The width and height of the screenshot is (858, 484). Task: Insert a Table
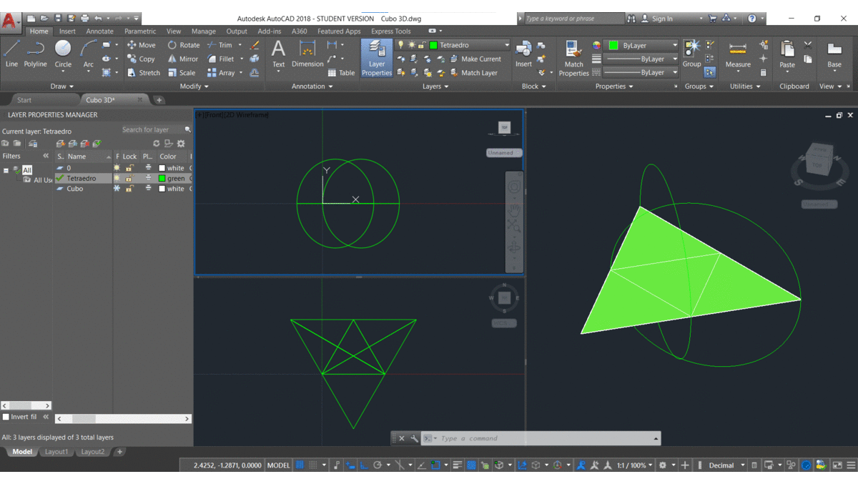[x=341, y=72]
